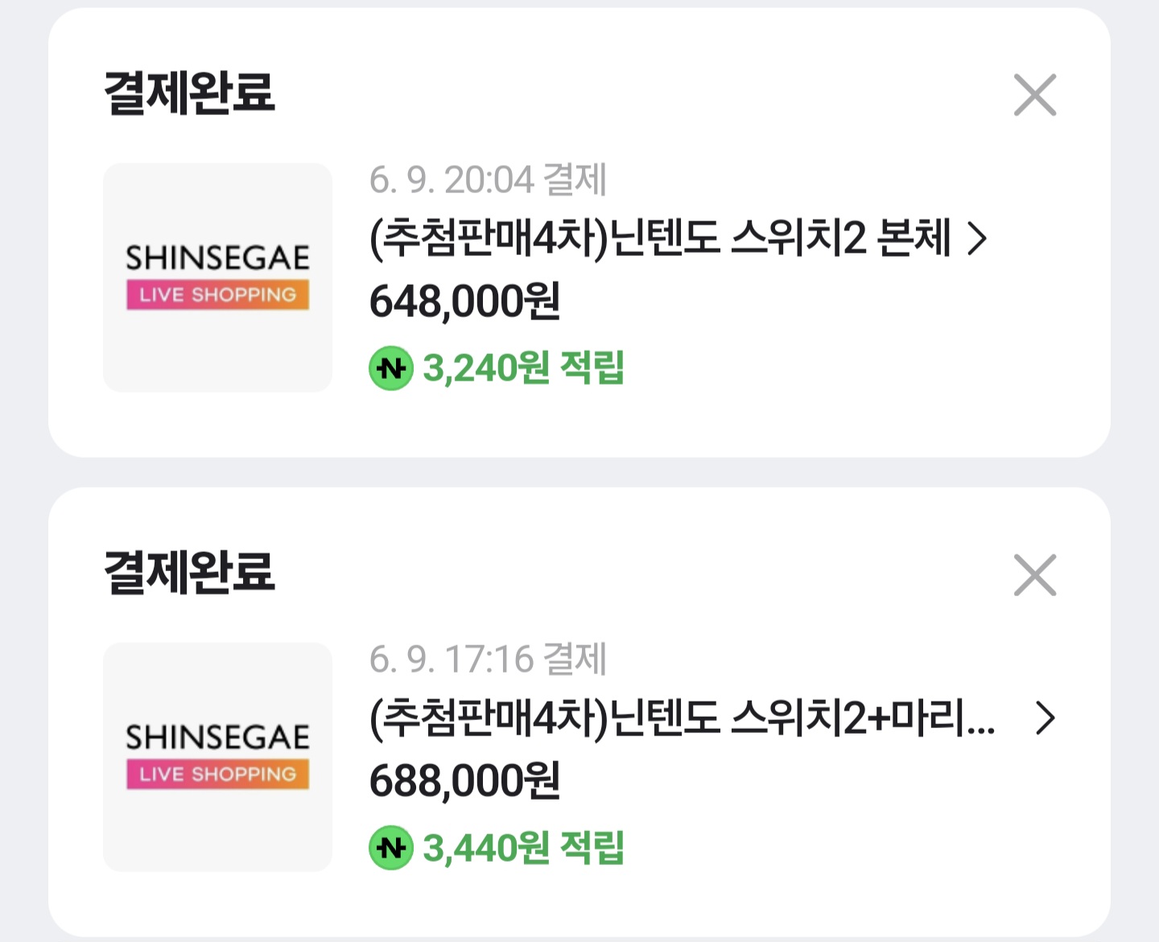Open Shinsegae logo thumbnail of 648,000원 order

[x=217, y=278]
